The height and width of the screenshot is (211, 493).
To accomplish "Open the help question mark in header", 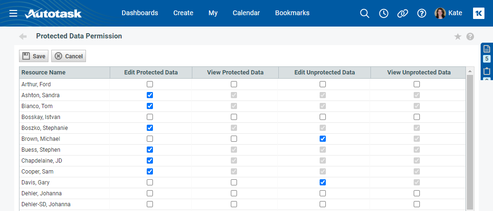I will [x=421, y=13].
